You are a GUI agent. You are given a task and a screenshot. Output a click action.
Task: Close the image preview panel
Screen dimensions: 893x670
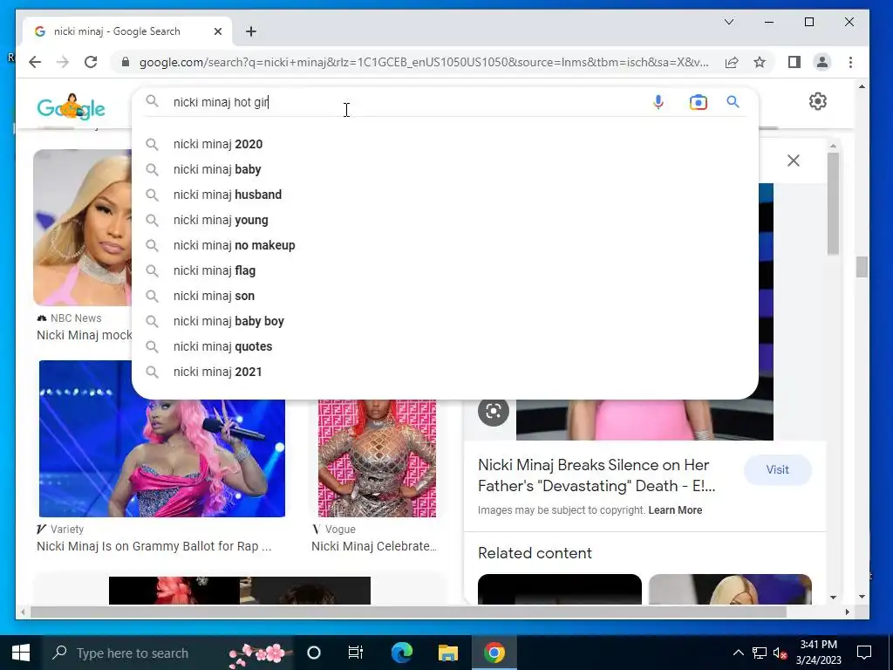coord(794,161)
